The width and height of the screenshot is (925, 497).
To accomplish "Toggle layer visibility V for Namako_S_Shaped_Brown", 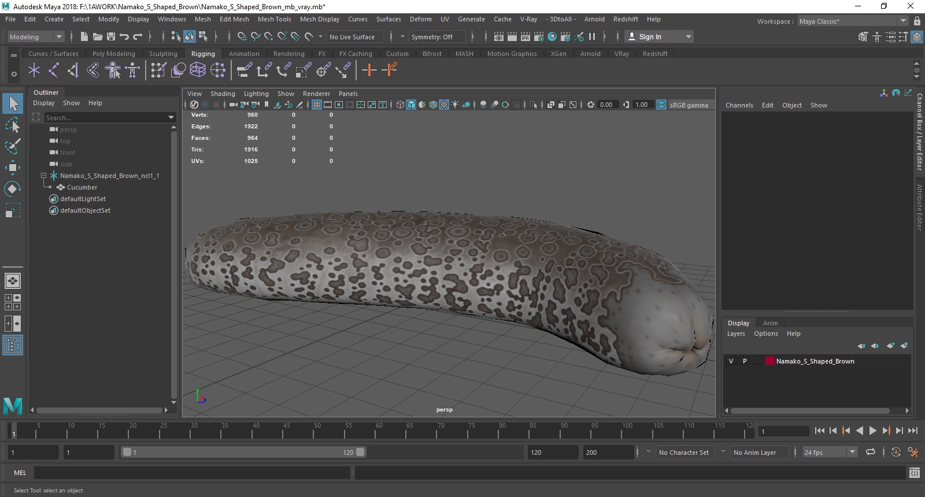I will 731,361.
